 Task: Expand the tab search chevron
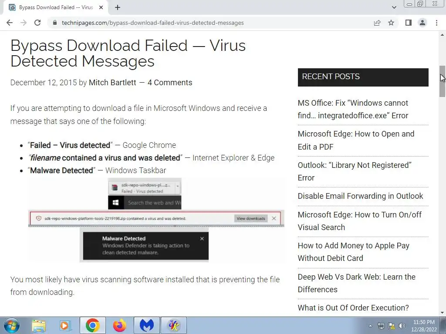[394, 7]
